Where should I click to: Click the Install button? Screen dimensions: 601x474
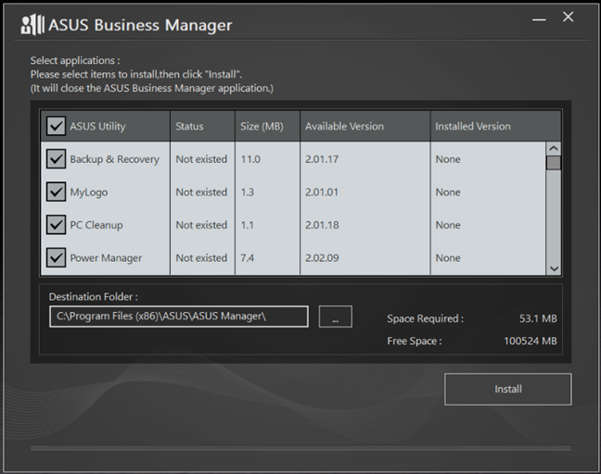[x=508, y=389]
